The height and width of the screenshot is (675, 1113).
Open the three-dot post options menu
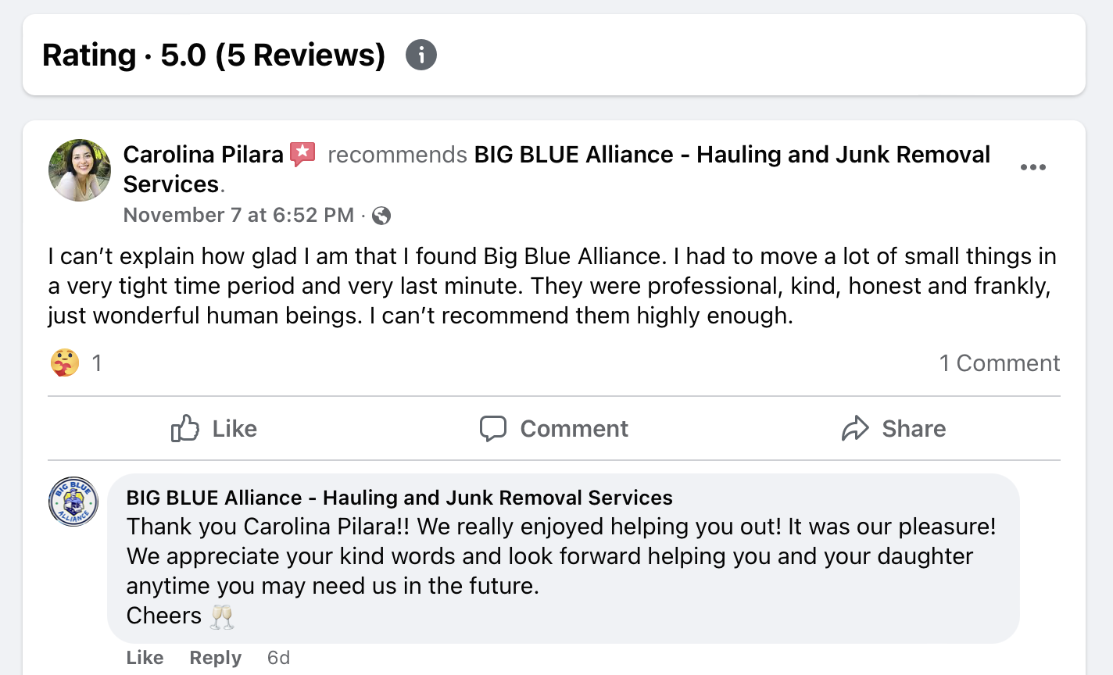point(1032,167)
